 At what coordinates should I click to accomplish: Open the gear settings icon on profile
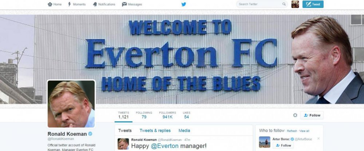coord(295,115)
